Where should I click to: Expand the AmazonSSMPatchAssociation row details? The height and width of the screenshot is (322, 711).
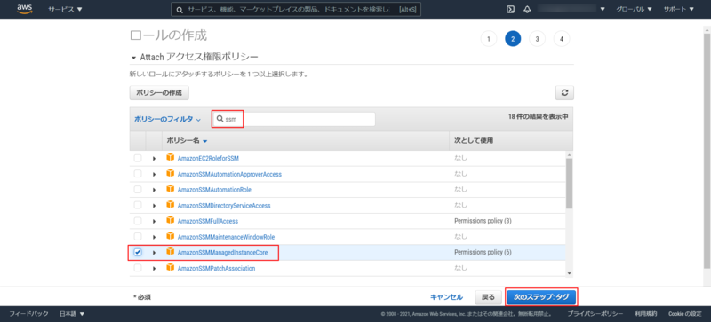tap(154, 269)
